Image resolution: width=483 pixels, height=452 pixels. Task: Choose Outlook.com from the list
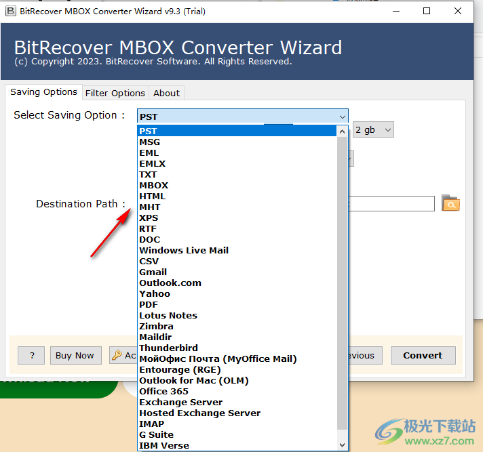click(237, 283)
